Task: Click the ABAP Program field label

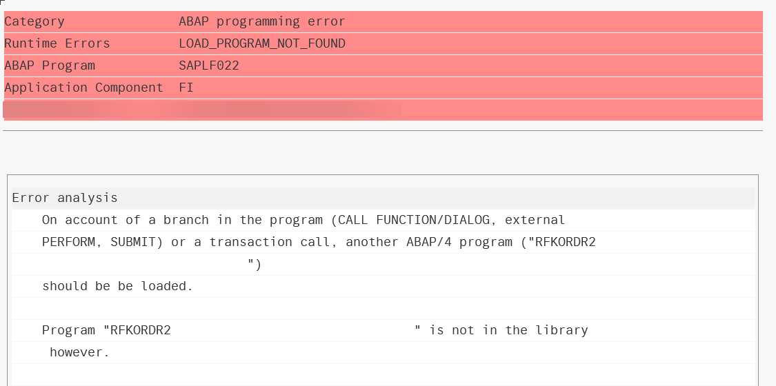Action: (x=50, y=65)
